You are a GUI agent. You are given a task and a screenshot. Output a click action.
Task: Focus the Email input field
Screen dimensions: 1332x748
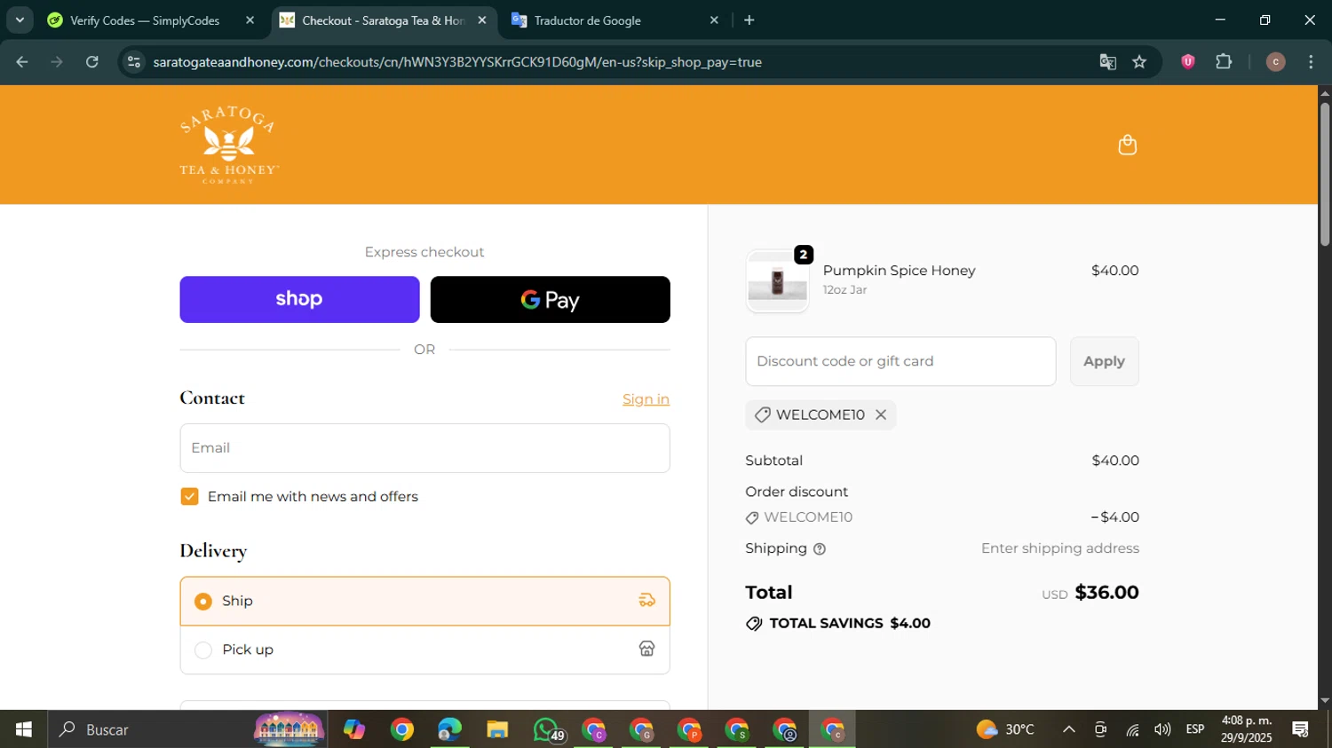point(424,448)
